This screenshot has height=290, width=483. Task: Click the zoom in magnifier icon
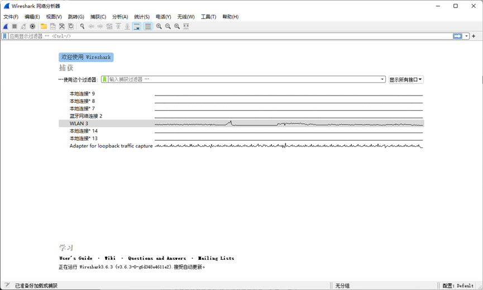pyautogui.click(x=159, y=26)
